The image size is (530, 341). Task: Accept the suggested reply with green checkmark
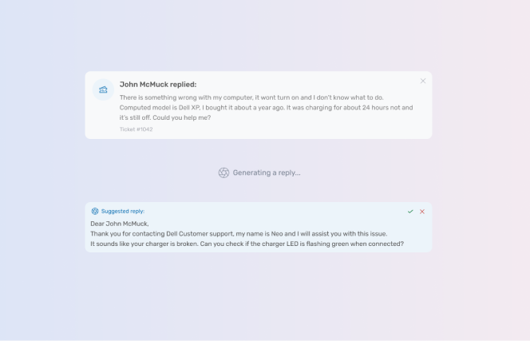pos(410,212)
